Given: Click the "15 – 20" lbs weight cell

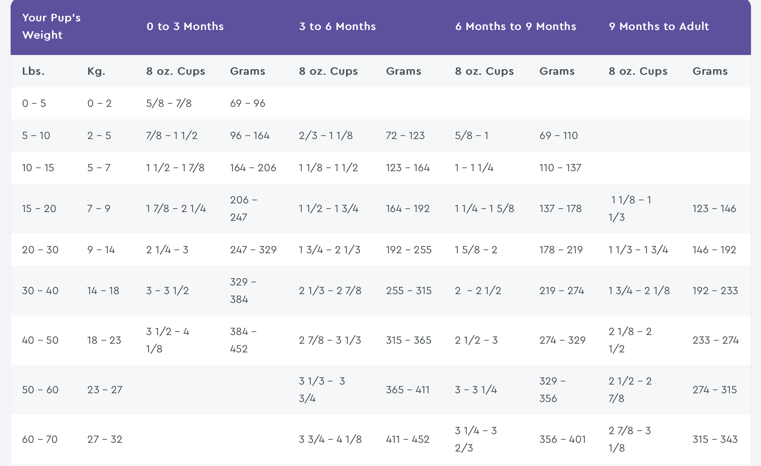Looking at the screenshot, I should coord(39,209).
